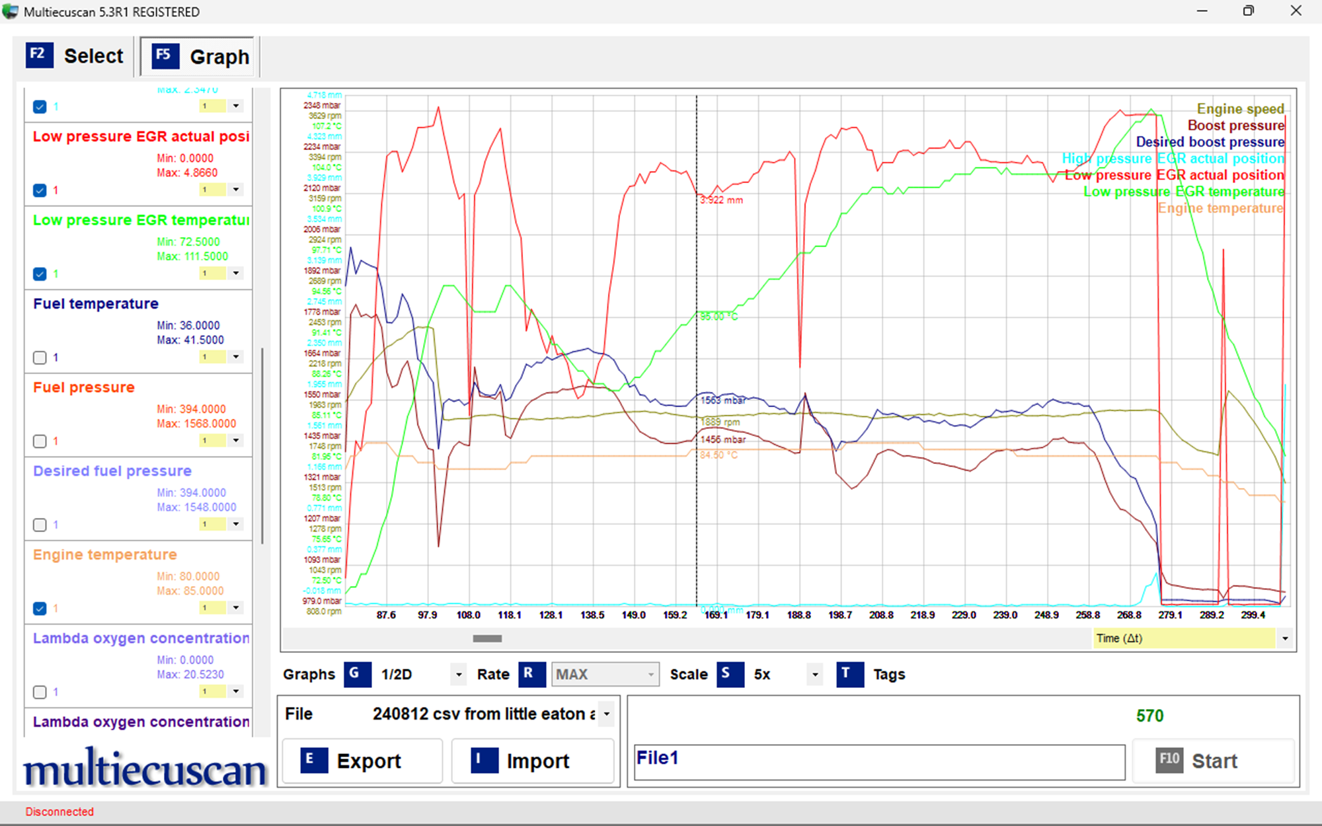Click the graph horizontal scrollbar thumb
Image resolution: width=1322 pixels, height=826 pixels.
(487, 638)
